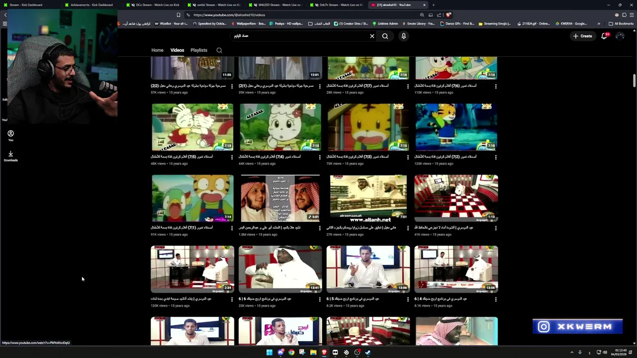Open browser main menu in toolbar
Image resolution: width=637 pixels, height=358 pixels.
click(x=631, y=15)
